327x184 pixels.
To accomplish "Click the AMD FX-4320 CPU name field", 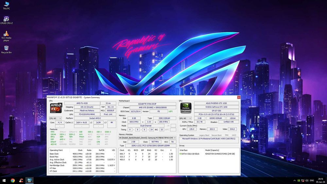I will pyautogui.click(x=82, y=103).
